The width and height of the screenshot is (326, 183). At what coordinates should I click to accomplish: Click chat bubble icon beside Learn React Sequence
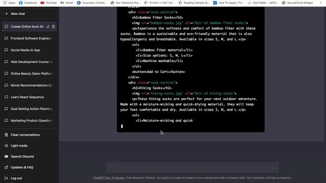pyautogui.click(x=6, y=97)
